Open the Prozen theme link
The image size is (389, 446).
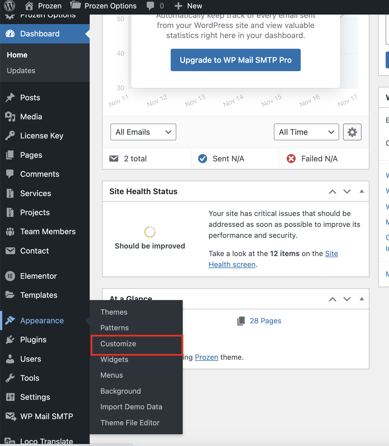(x=206, y=357)
